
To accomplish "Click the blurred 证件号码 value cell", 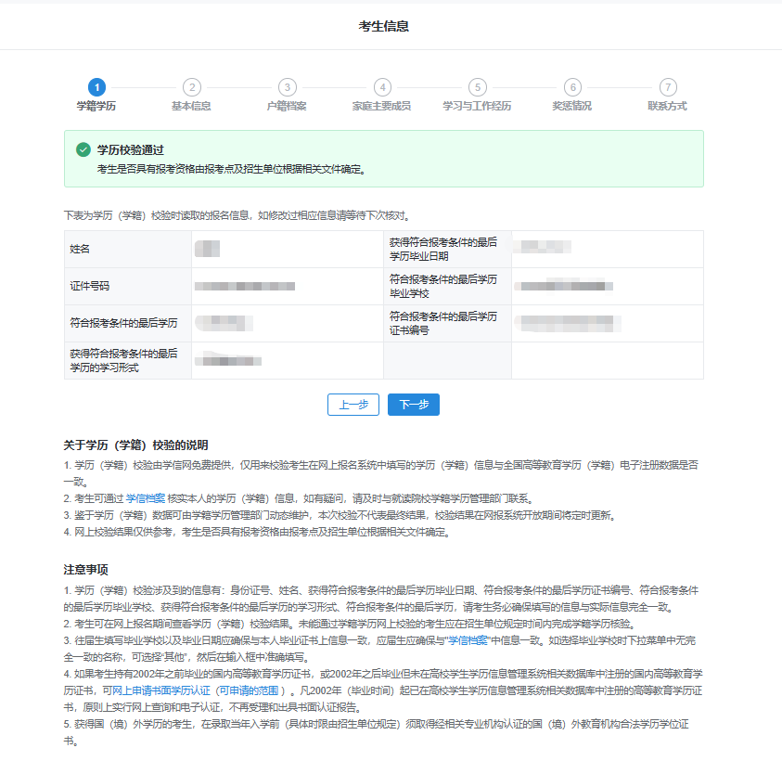I will tap(288, 286).
